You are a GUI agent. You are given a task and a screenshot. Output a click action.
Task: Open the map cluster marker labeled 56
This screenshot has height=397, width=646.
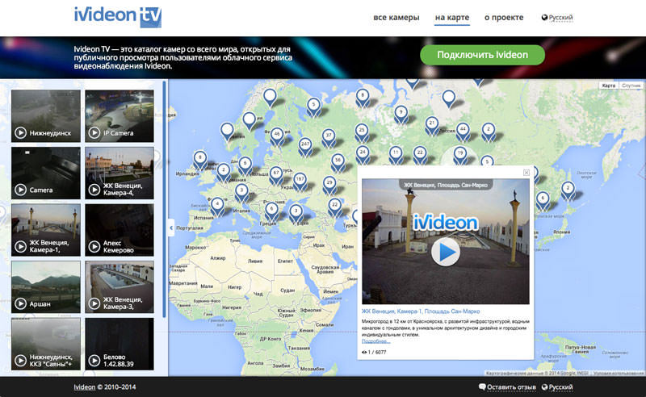[338, 161]
